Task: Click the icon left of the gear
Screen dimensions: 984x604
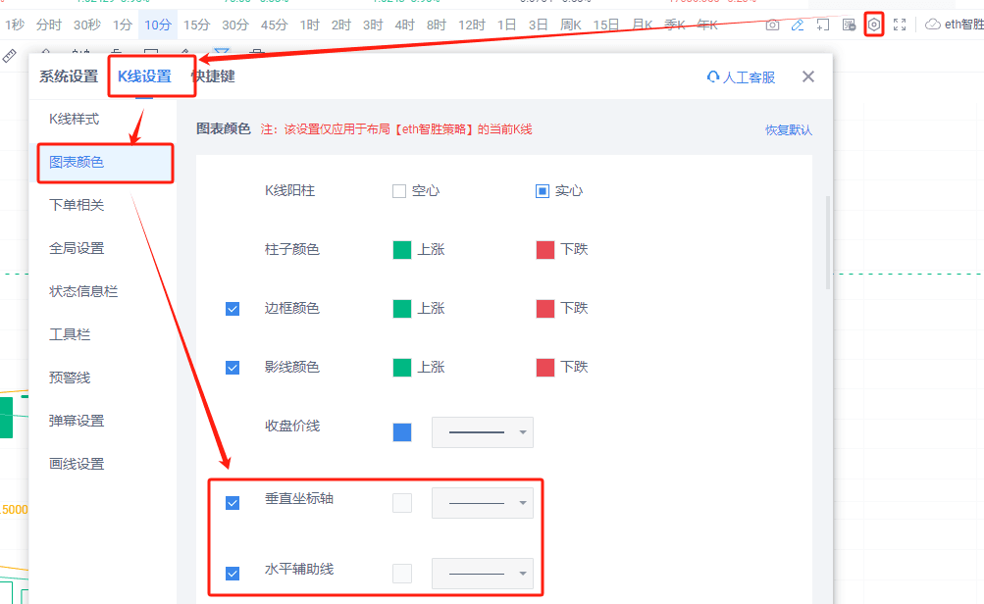Action: click(x=849, y=25)
